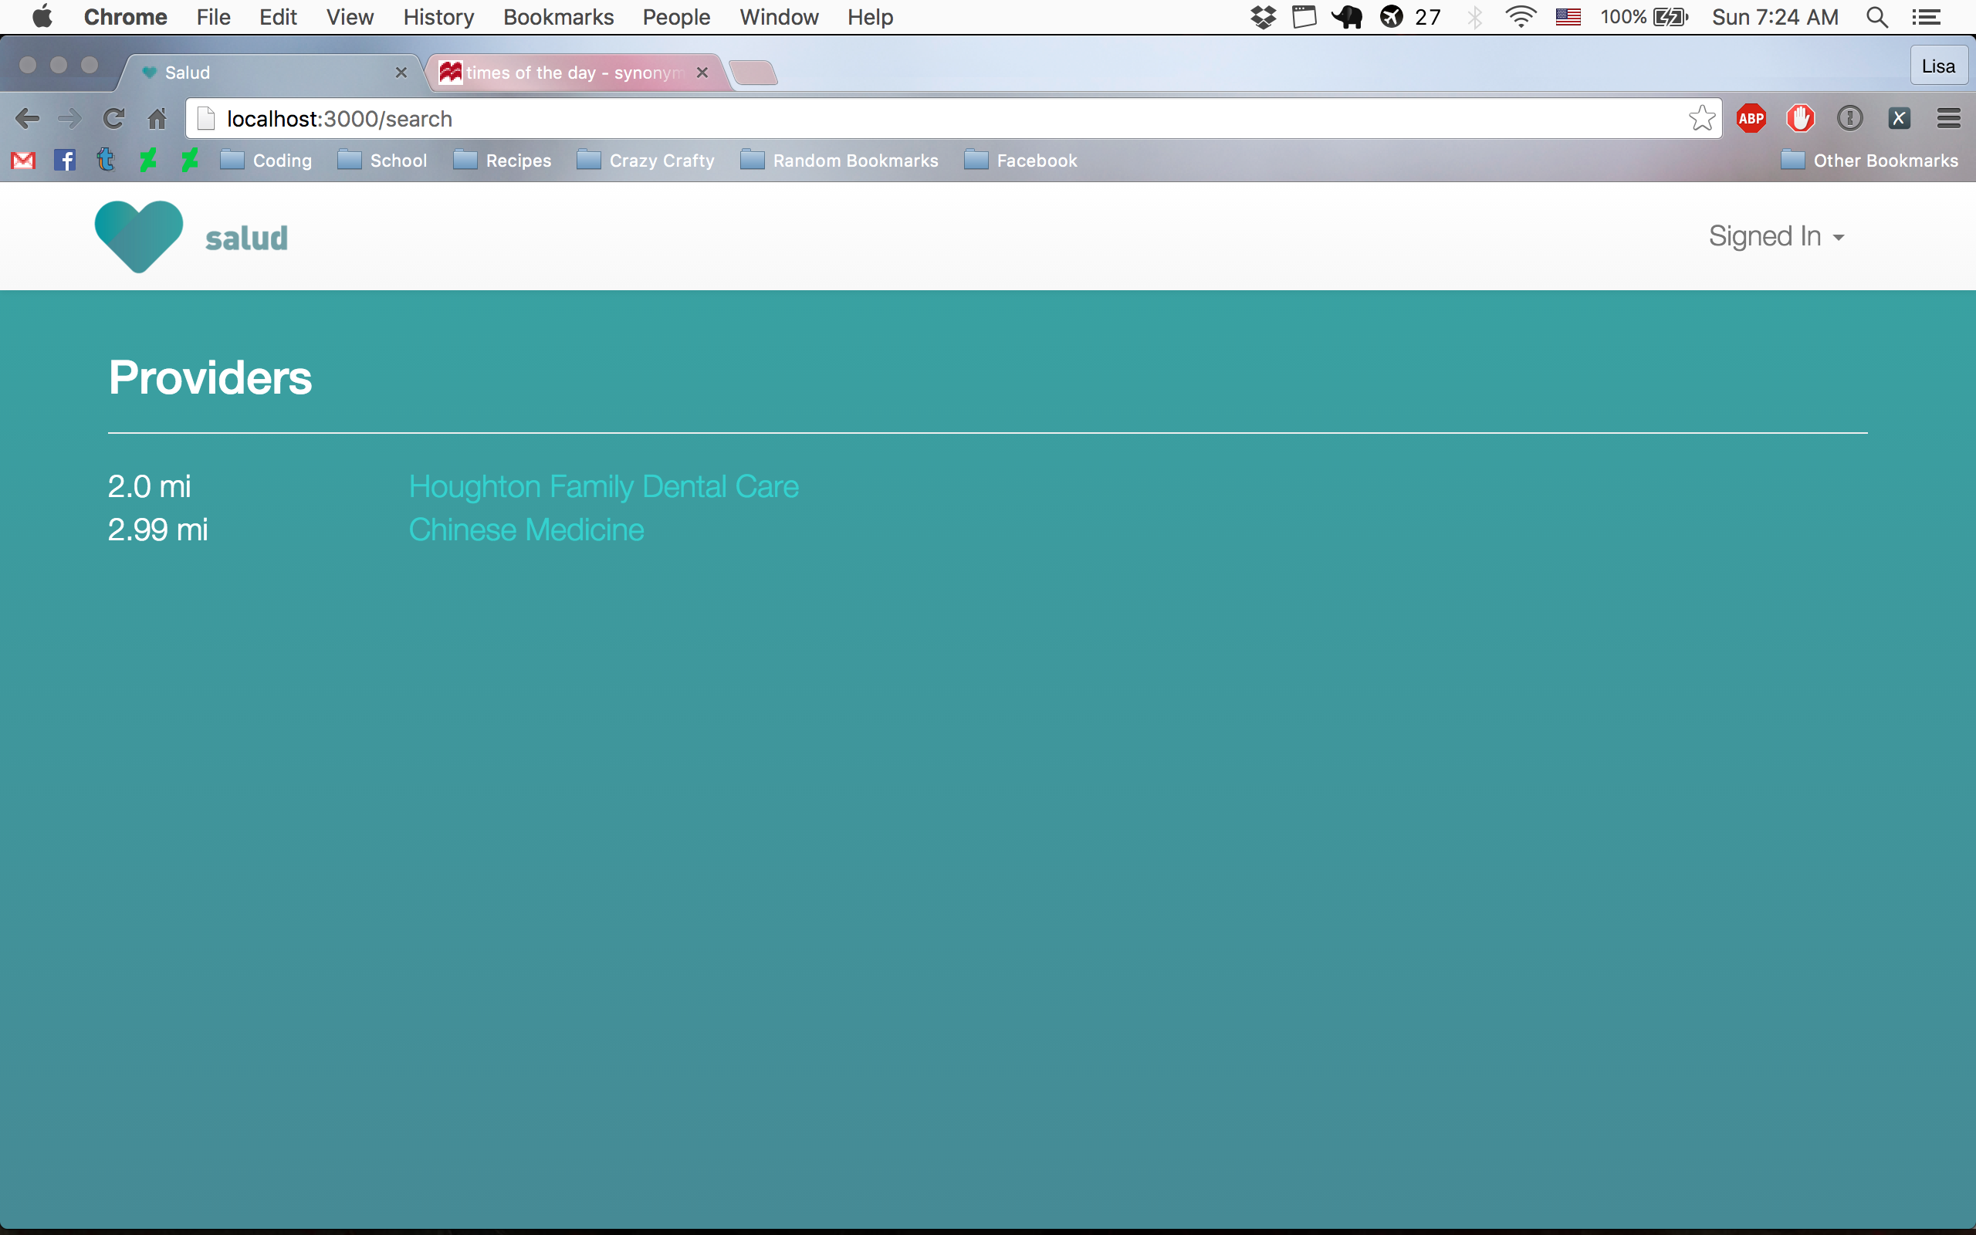Open the Chinese Medicine provider link

click(x=526, y=530)
